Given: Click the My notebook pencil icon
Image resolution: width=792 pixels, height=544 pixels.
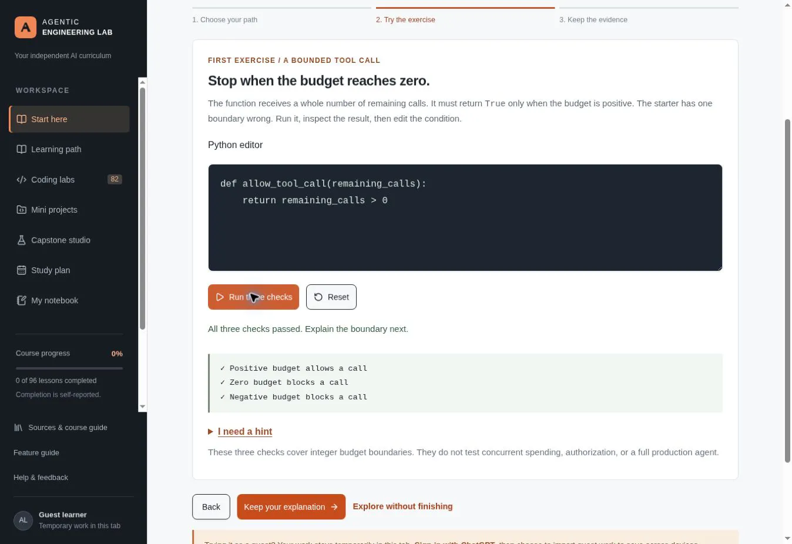Looking at the screenshot, I should point(22,300).
